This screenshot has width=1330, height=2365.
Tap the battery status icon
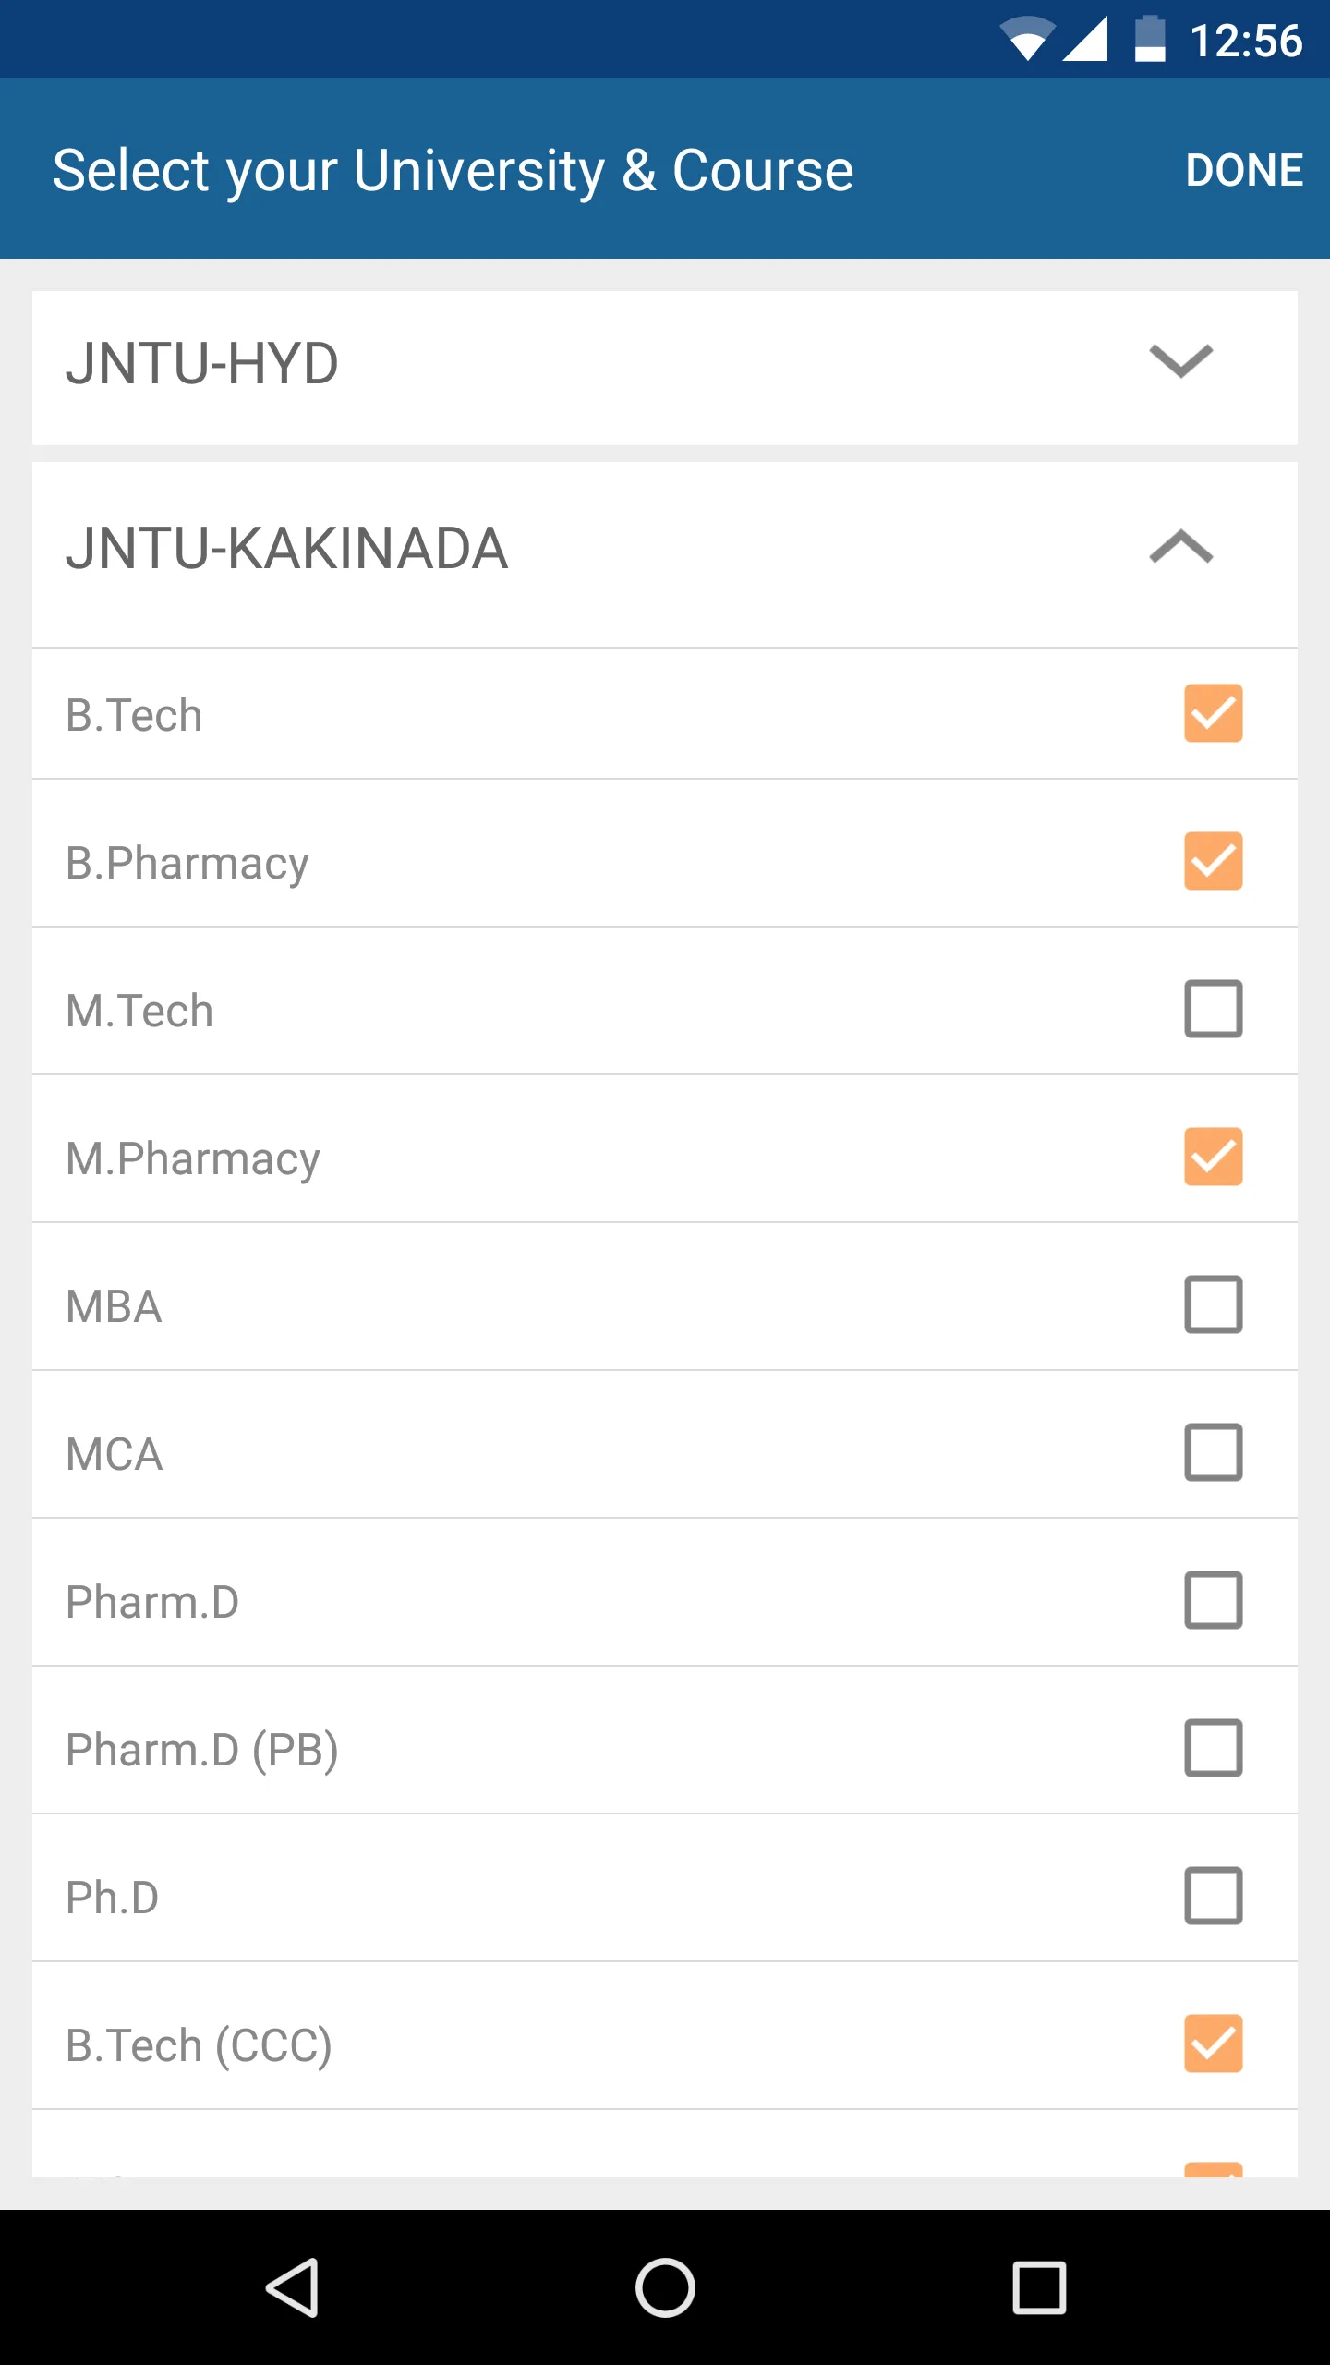(x=1149, y=40)
